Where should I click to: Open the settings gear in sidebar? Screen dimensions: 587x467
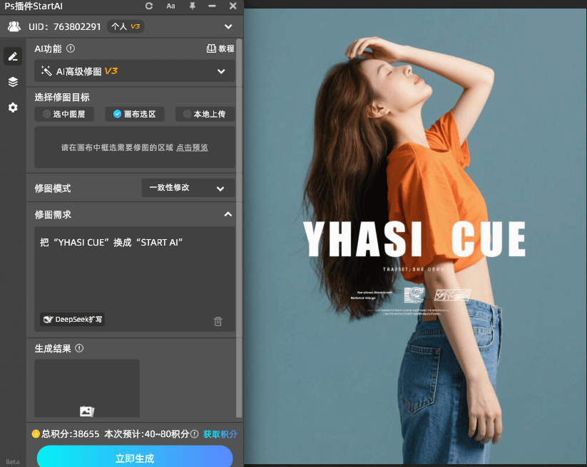(x=13, y=107)
